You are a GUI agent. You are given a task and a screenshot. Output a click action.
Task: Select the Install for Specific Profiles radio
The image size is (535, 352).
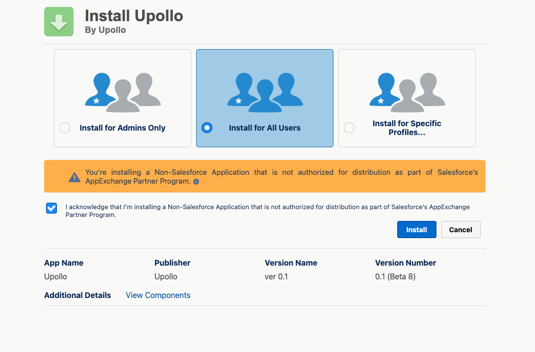349,128
